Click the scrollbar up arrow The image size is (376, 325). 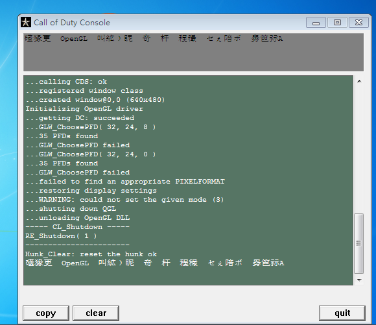tap(359, 81)
